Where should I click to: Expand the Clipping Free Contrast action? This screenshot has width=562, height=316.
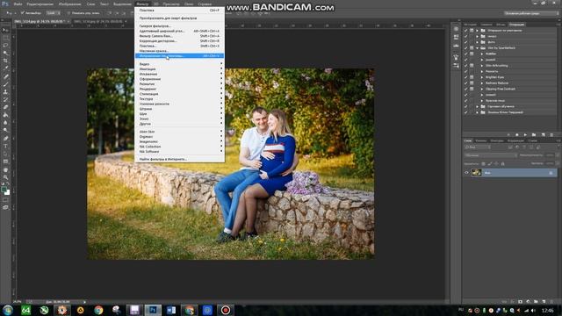482,89
